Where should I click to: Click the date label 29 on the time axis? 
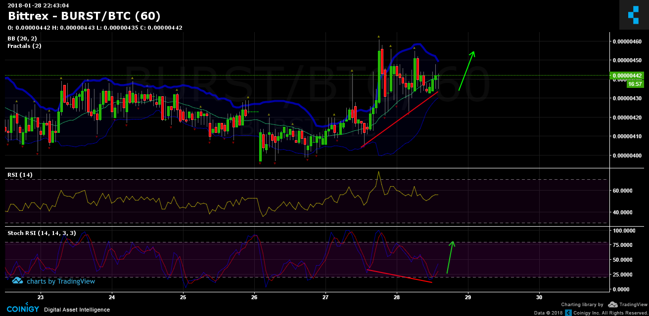click(468, 297)
